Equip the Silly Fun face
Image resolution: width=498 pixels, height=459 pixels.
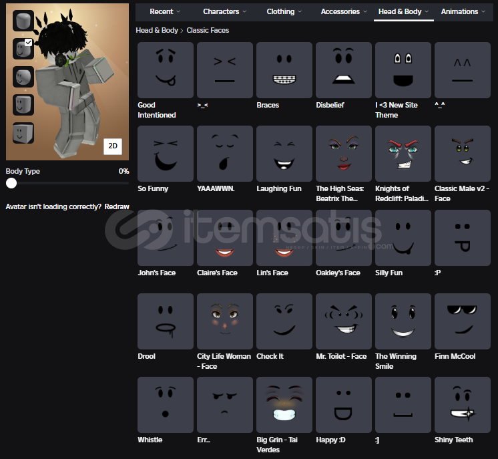point(403,238)
